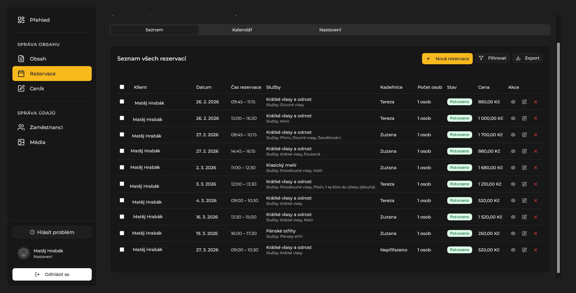This screenshot has width=576, height=293.
Task: Click the eye icon for Pánské střihy reservation
Action: click(513, 233)
